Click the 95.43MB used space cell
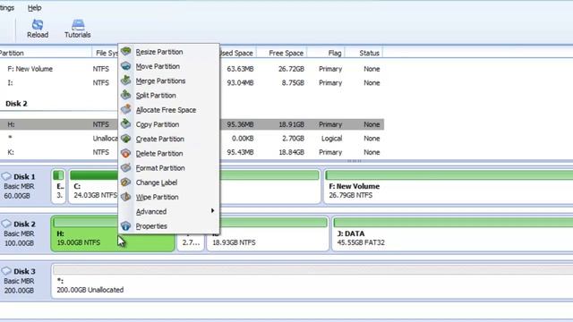Viewport: 573px width, 322px height. point(240,152)
